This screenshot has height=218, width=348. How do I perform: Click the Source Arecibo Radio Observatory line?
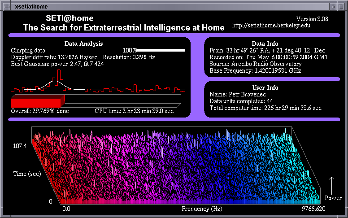pyautogui.click(x=256, y=64)
